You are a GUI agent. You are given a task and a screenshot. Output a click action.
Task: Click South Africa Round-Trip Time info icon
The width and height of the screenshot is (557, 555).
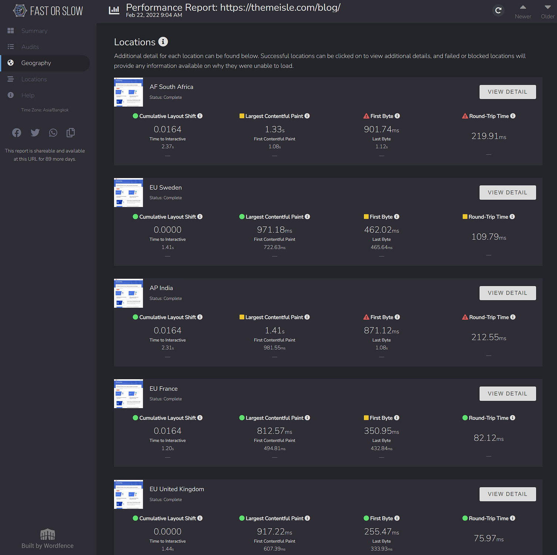(x=513, y=116)
